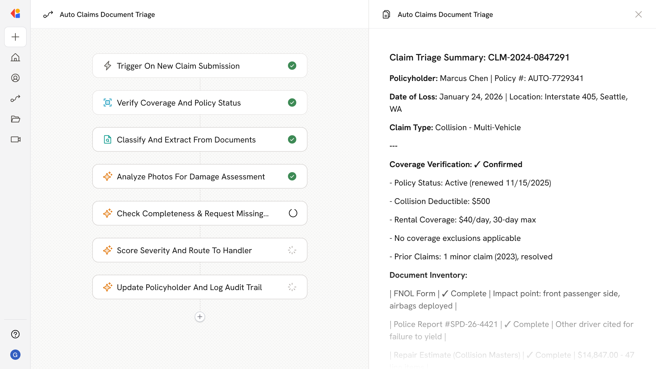Viewport: 656px width, 369px height.
Task: Open Classify And Extract From Documents step
Action: click(x=186, y=140)
